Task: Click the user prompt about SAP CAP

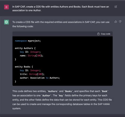Action: pos(61,8)
